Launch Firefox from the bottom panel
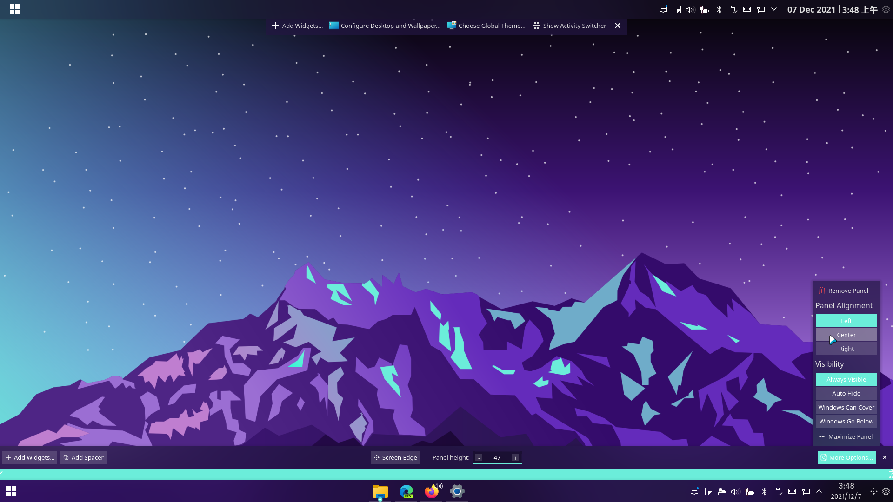This screenshot has height=502, width=893. tap(432, 491)
